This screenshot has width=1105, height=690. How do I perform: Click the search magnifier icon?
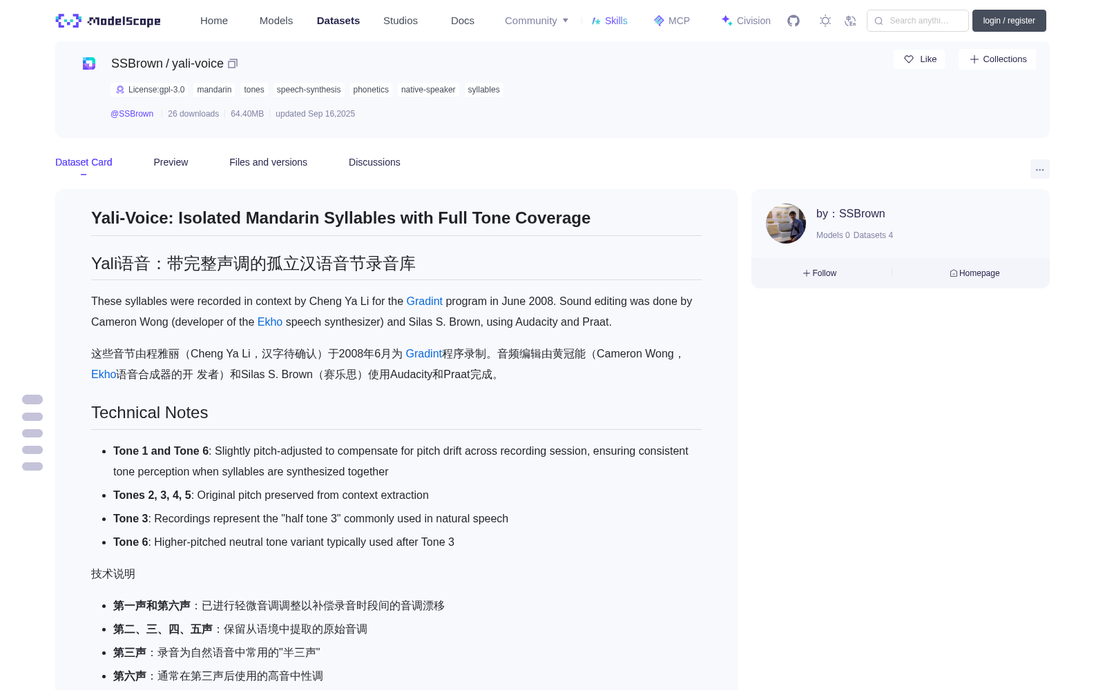point(878,21)
